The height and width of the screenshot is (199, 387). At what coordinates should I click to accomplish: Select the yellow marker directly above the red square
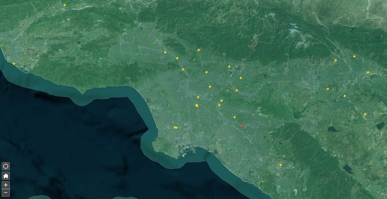(x=235, y=117)
